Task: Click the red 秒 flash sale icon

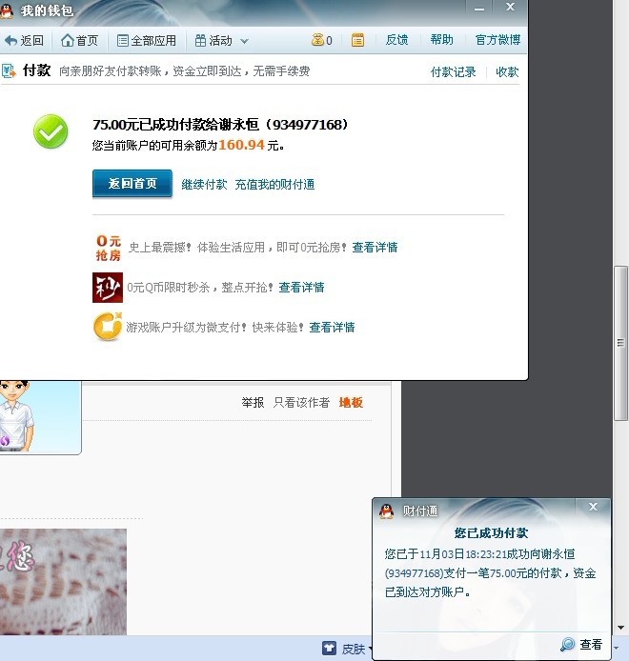Action: click(x=108, y=288)
